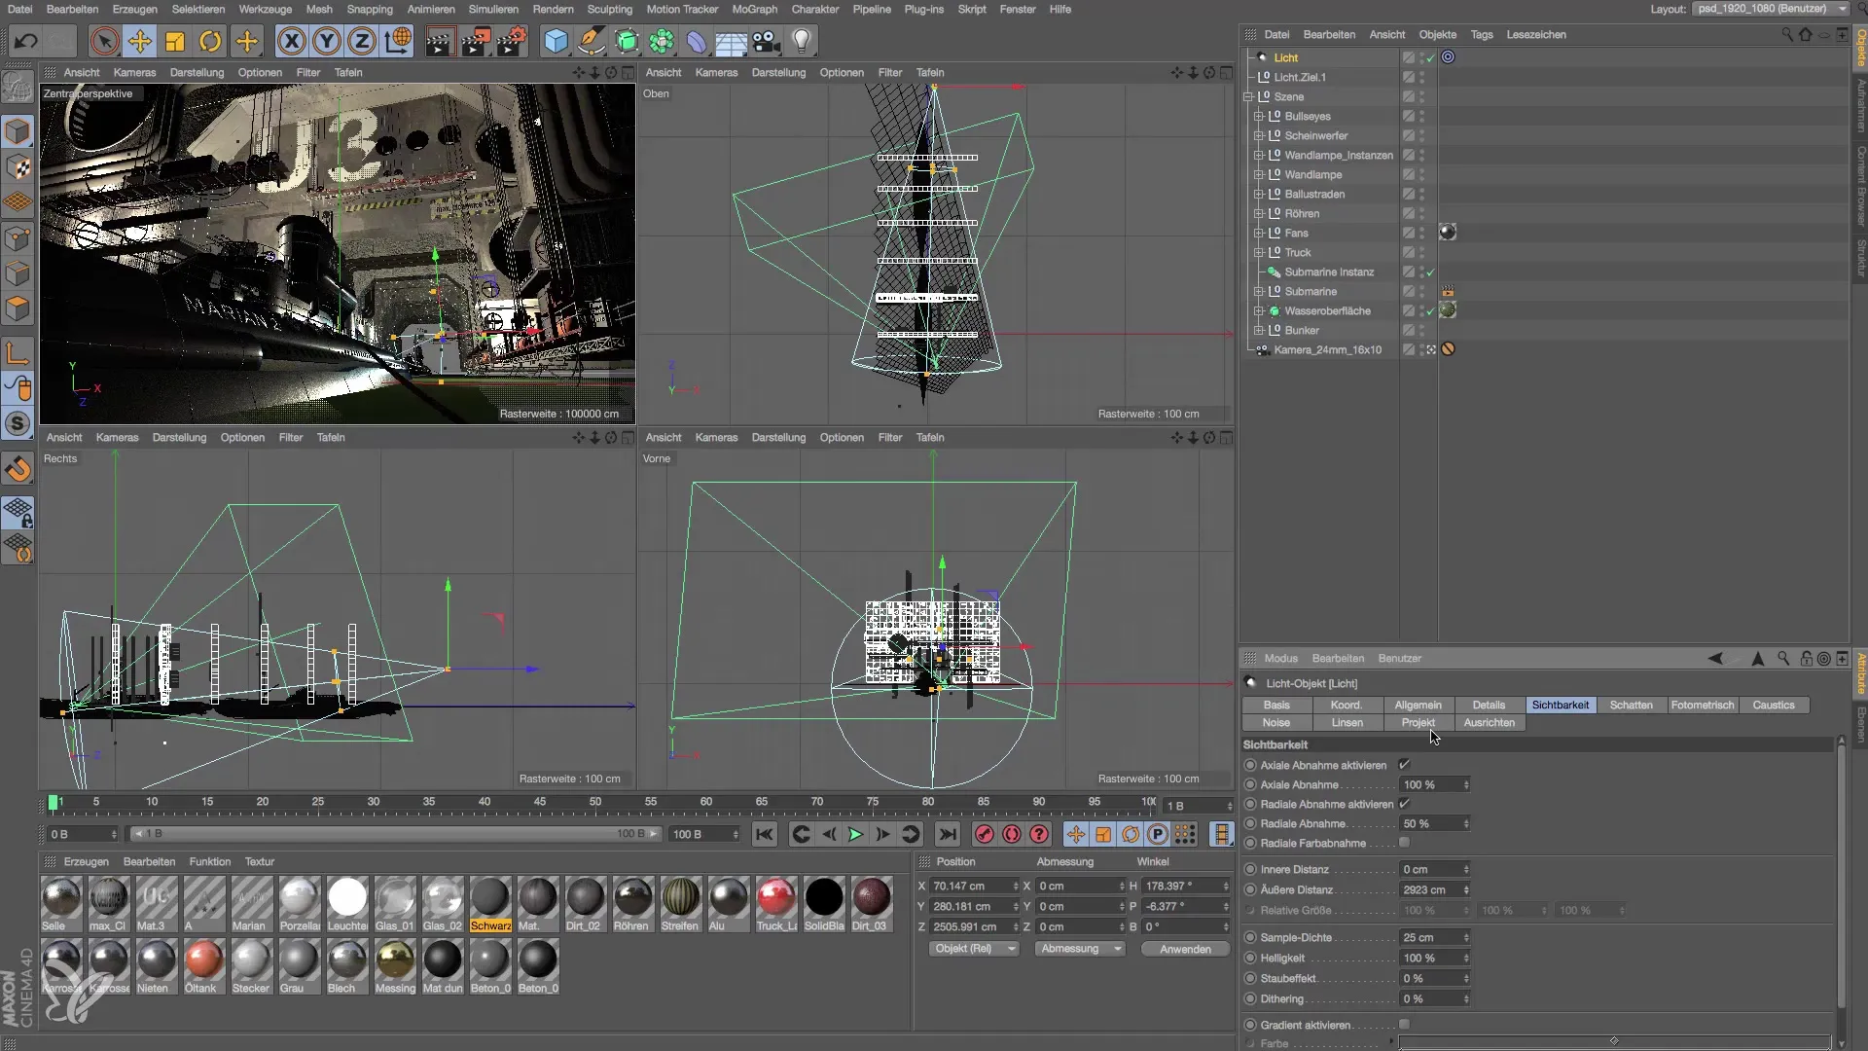Viewport: 1868px width, 1051px height.
Task: Activate the Rotate tool
Action: pos(210,41)
